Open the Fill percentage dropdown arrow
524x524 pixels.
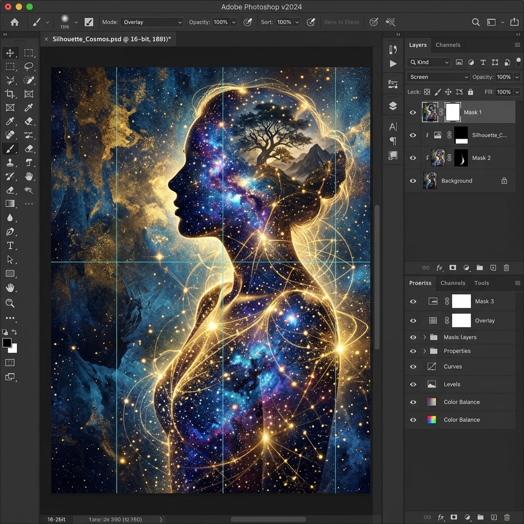(x=517, y=92)
